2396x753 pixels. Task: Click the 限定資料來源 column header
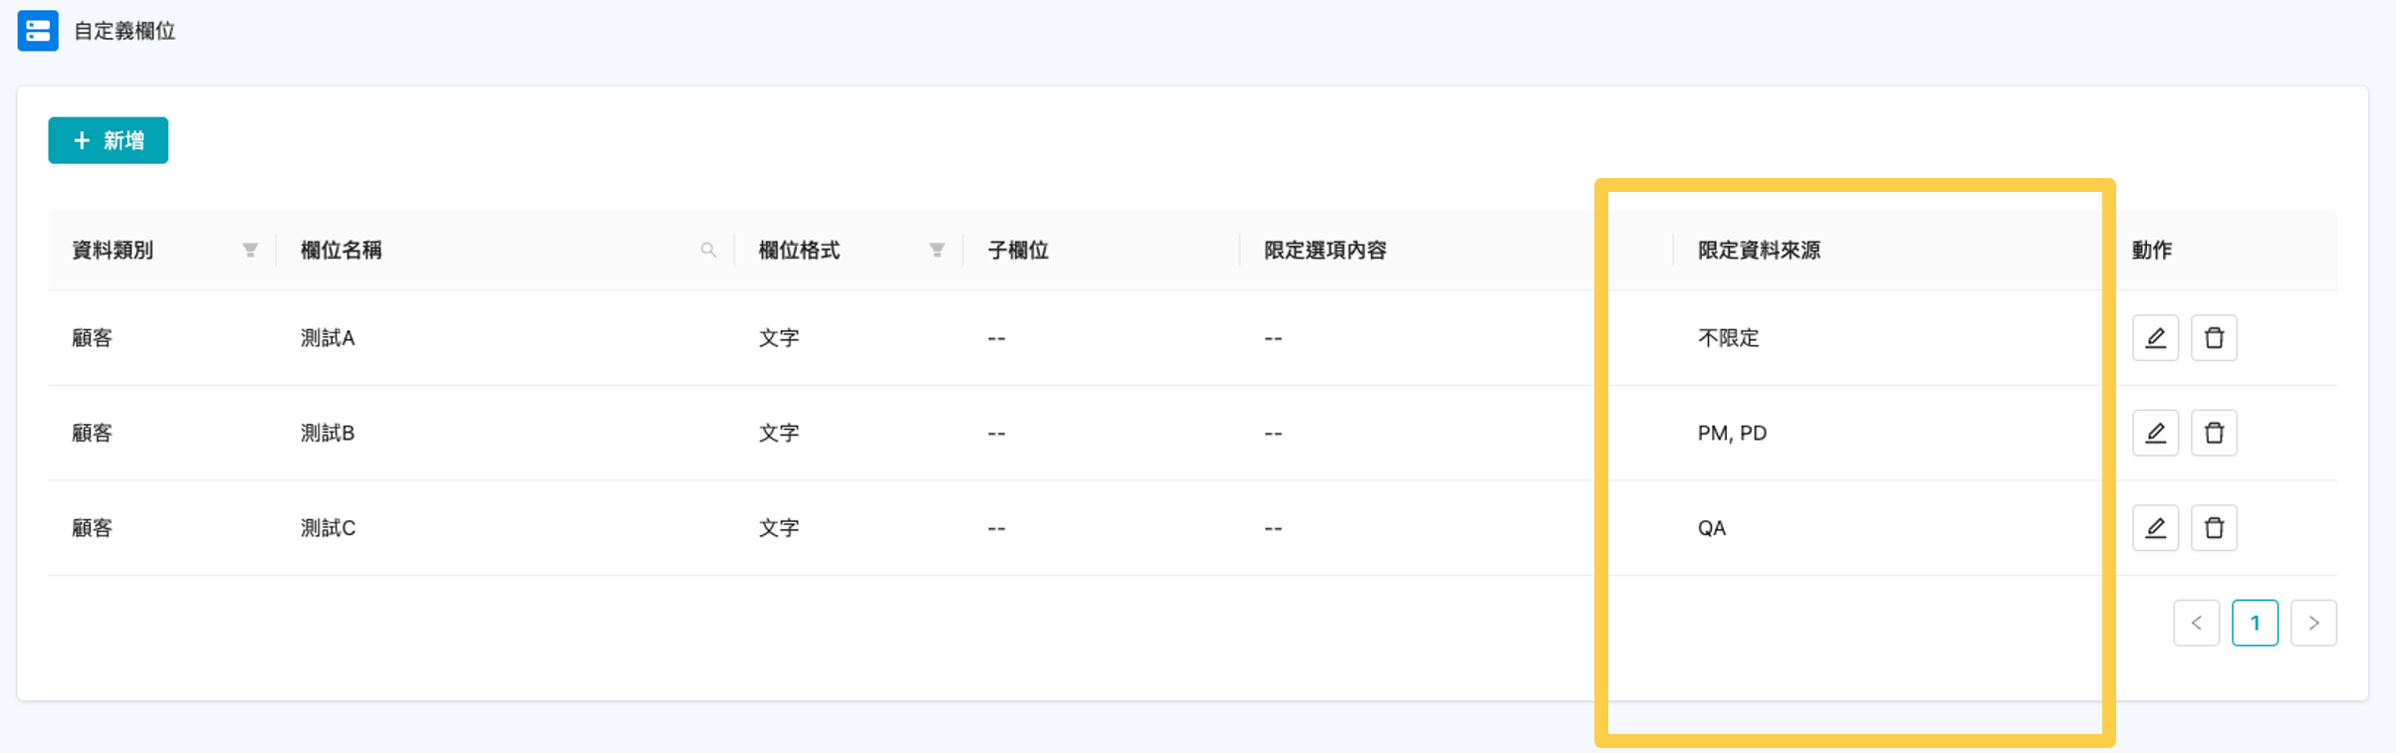1759,251
